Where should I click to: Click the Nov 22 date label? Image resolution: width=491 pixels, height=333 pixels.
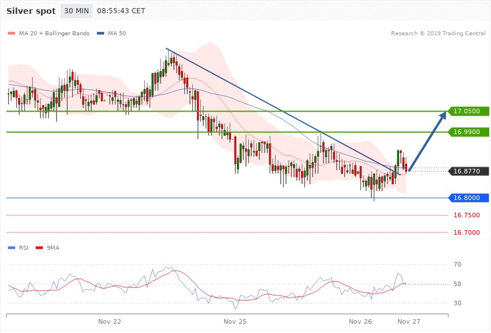109,321
